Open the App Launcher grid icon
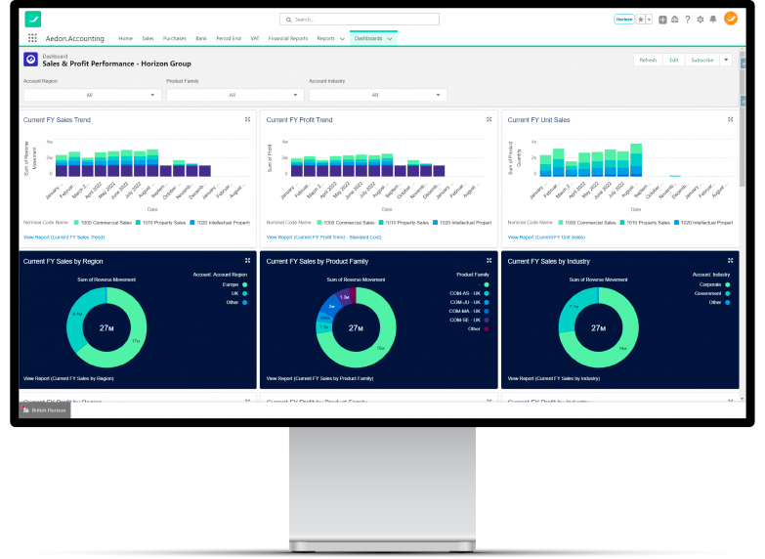This screenshot has height=559, width=765. [x=32, y=38]
